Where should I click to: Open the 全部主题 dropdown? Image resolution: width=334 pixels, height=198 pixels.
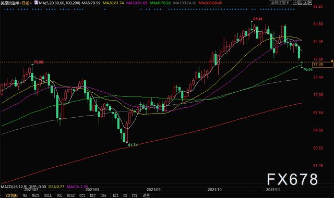coord(280,3)
